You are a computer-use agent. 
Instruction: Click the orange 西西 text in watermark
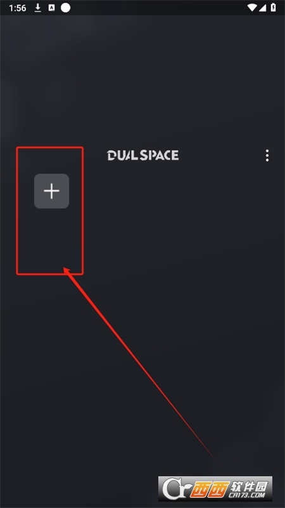(x=210, y=489)
